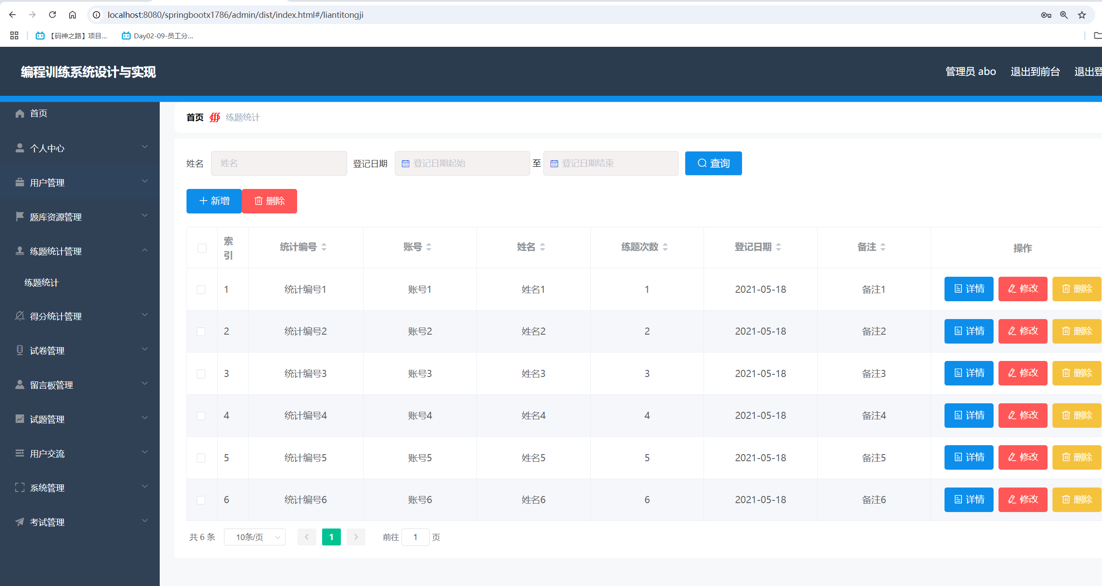Click the 首页 house icon in sidebar
Viewport: 1102px width, 586px height.
pos(20,113)
